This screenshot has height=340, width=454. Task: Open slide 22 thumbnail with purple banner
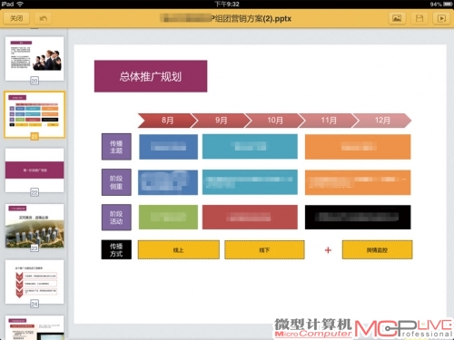coord(35,170)
